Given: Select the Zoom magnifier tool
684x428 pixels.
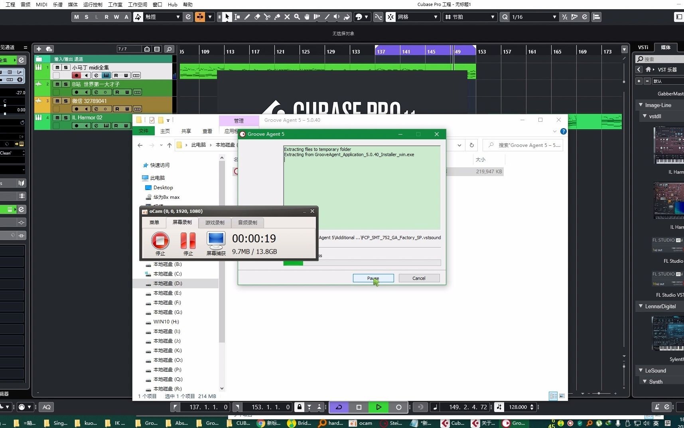Looking at the screenshot, I should pos(297,17).
